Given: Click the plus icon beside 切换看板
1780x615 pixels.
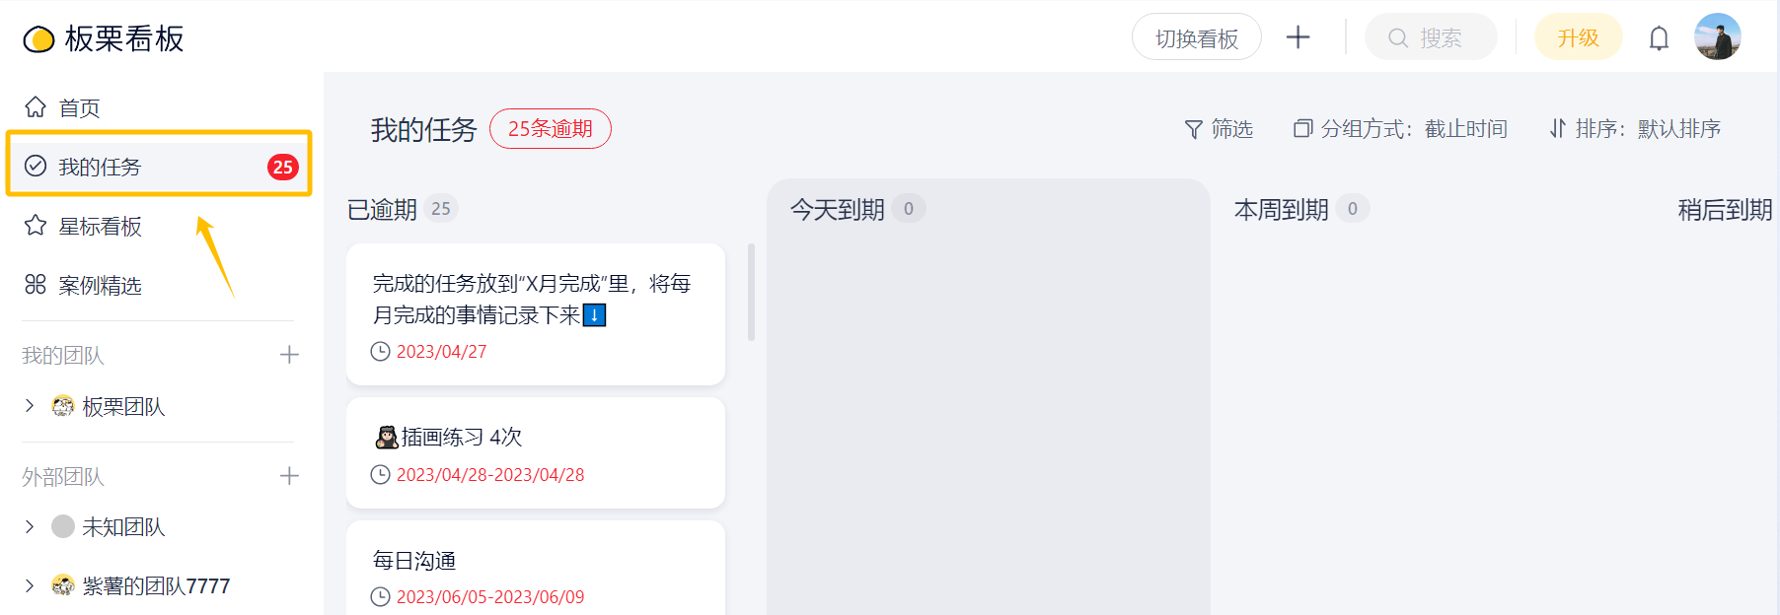Looking at the screenshot, I should coord(1298,37).
